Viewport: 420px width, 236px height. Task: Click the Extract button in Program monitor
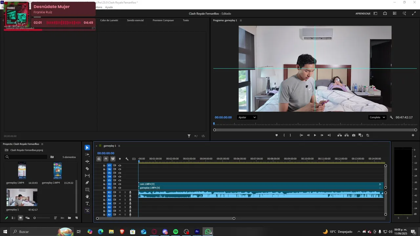(346, 135)
